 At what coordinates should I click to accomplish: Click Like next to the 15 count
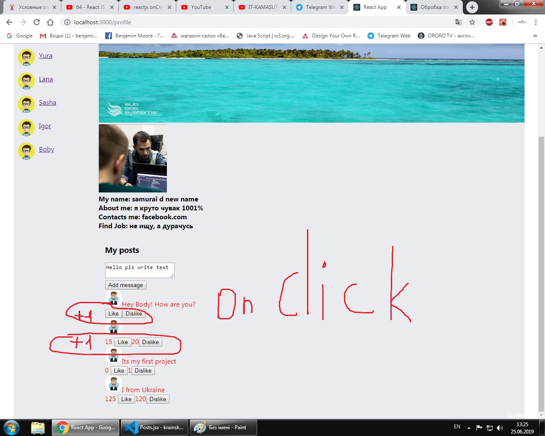(123, 342)
